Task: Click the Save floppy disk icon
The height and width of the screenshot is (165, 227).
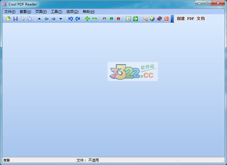Action: (15, 19)
